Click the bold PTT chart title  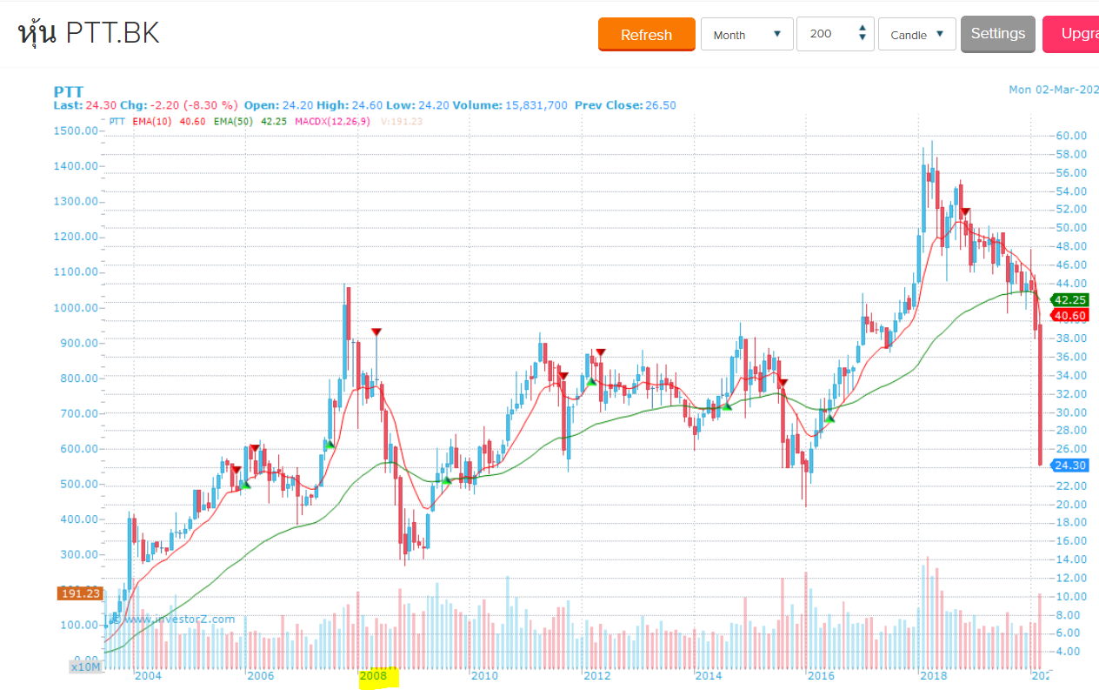68,90
